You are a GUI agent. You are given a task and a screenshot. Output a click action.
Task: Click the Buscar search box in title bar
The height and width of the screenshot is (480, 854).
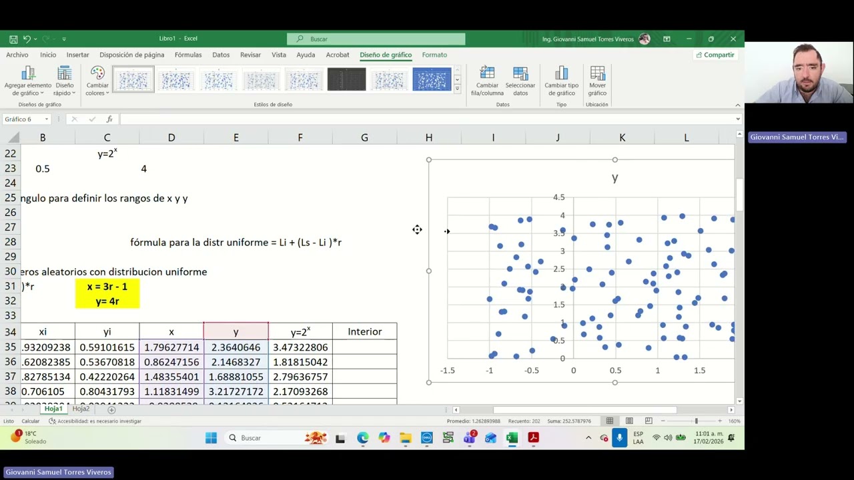click(x=376, y=39)
